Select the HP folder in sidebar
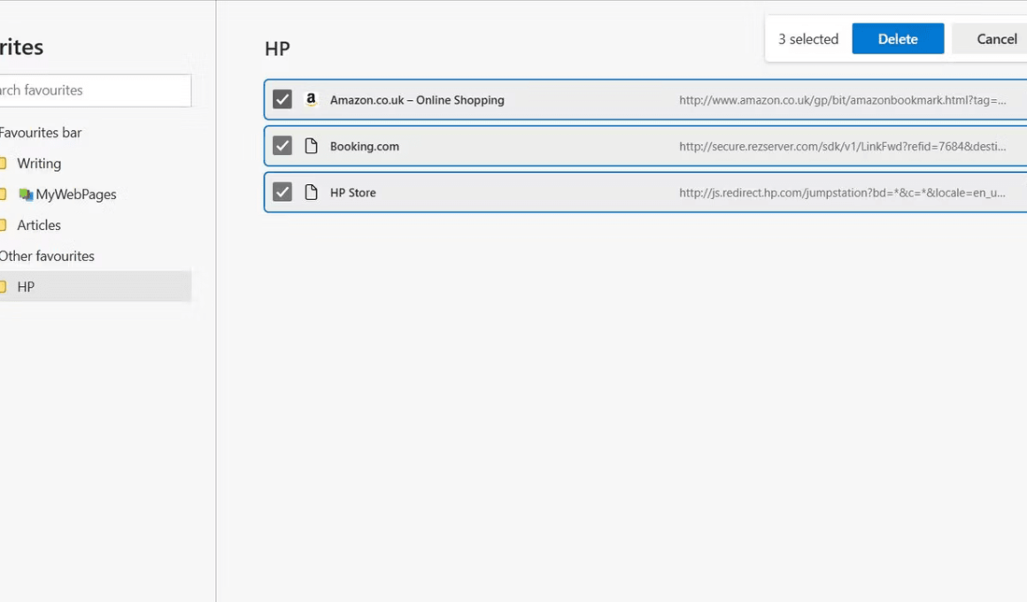This screenshot has width=1027, height=602. (96, 286)
